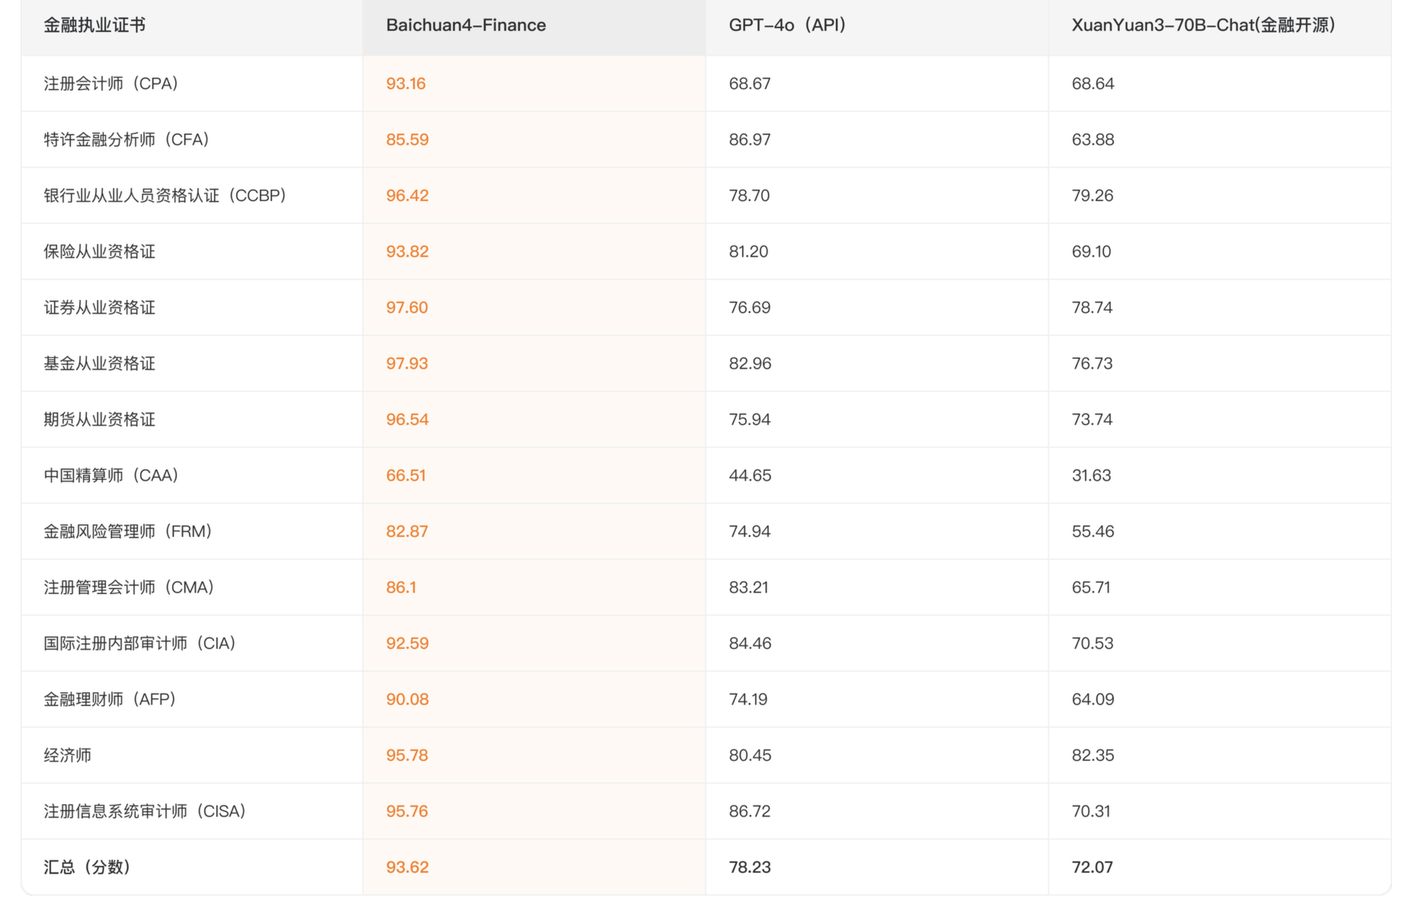Select the 国际注册内部审计师 (CIA) label

[139, 643]
